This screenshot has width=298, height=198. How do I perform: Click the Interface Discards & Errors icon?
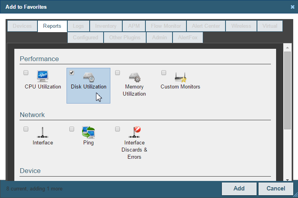(134, 132)
